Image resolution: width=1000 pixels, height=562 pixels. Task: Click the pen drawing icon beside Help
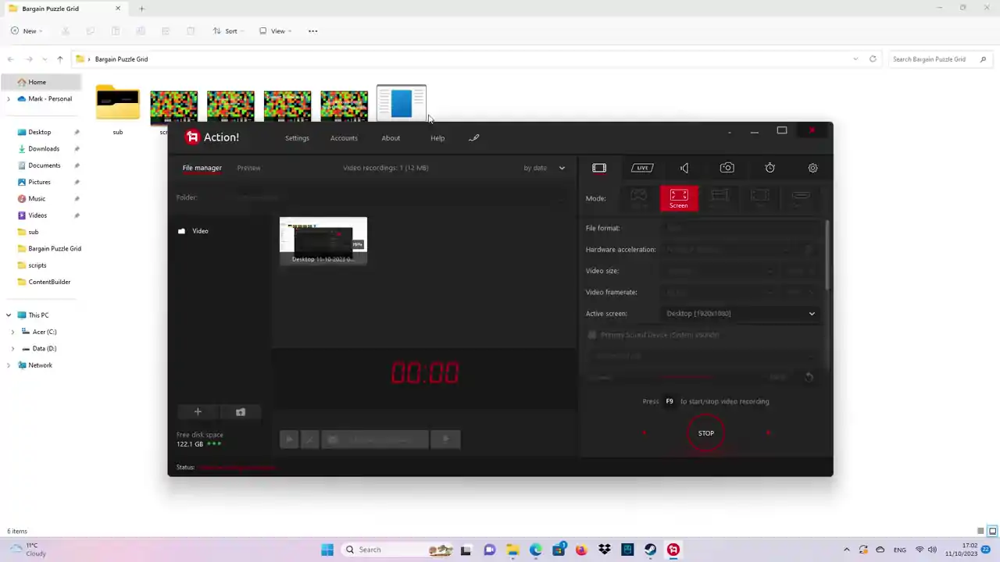click(x=473, y=138)
